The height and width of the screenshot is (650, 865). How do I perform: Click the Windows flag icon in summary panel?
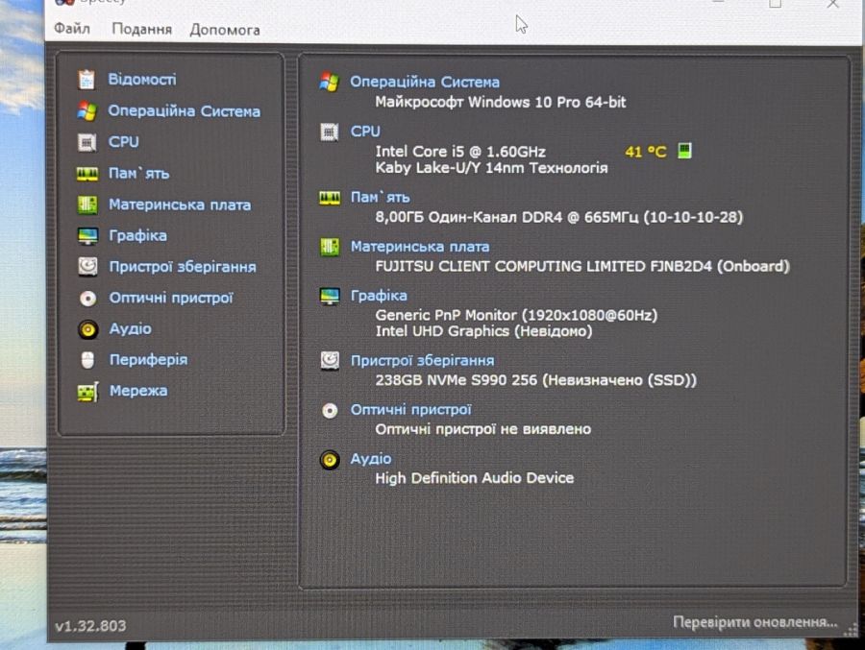[330, 83]
